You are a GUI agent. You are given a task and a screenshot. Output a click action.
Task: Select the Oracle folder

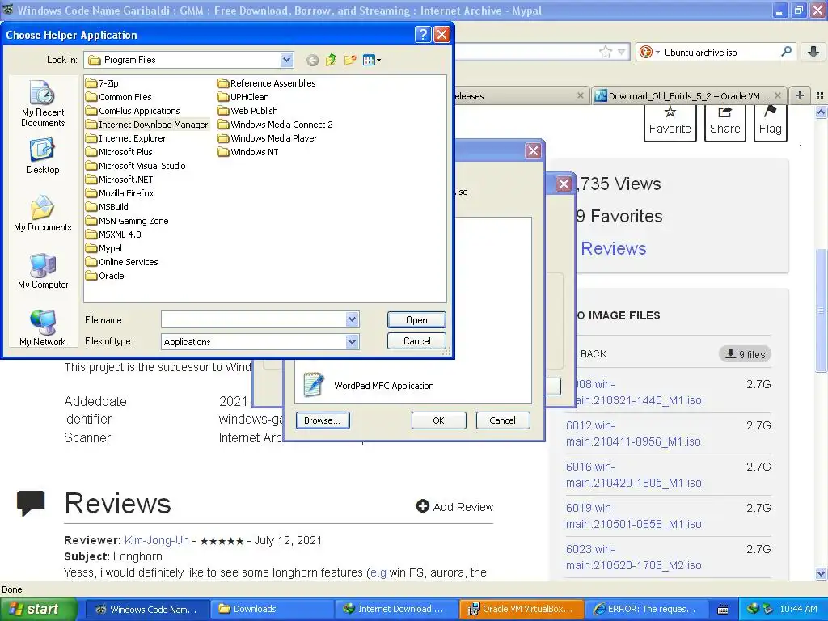click(x=105, y=276)
